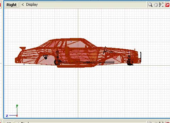This screenshot has height=123, width=170.
Task: Click the blue z axis label
Action: click(7, 116)
